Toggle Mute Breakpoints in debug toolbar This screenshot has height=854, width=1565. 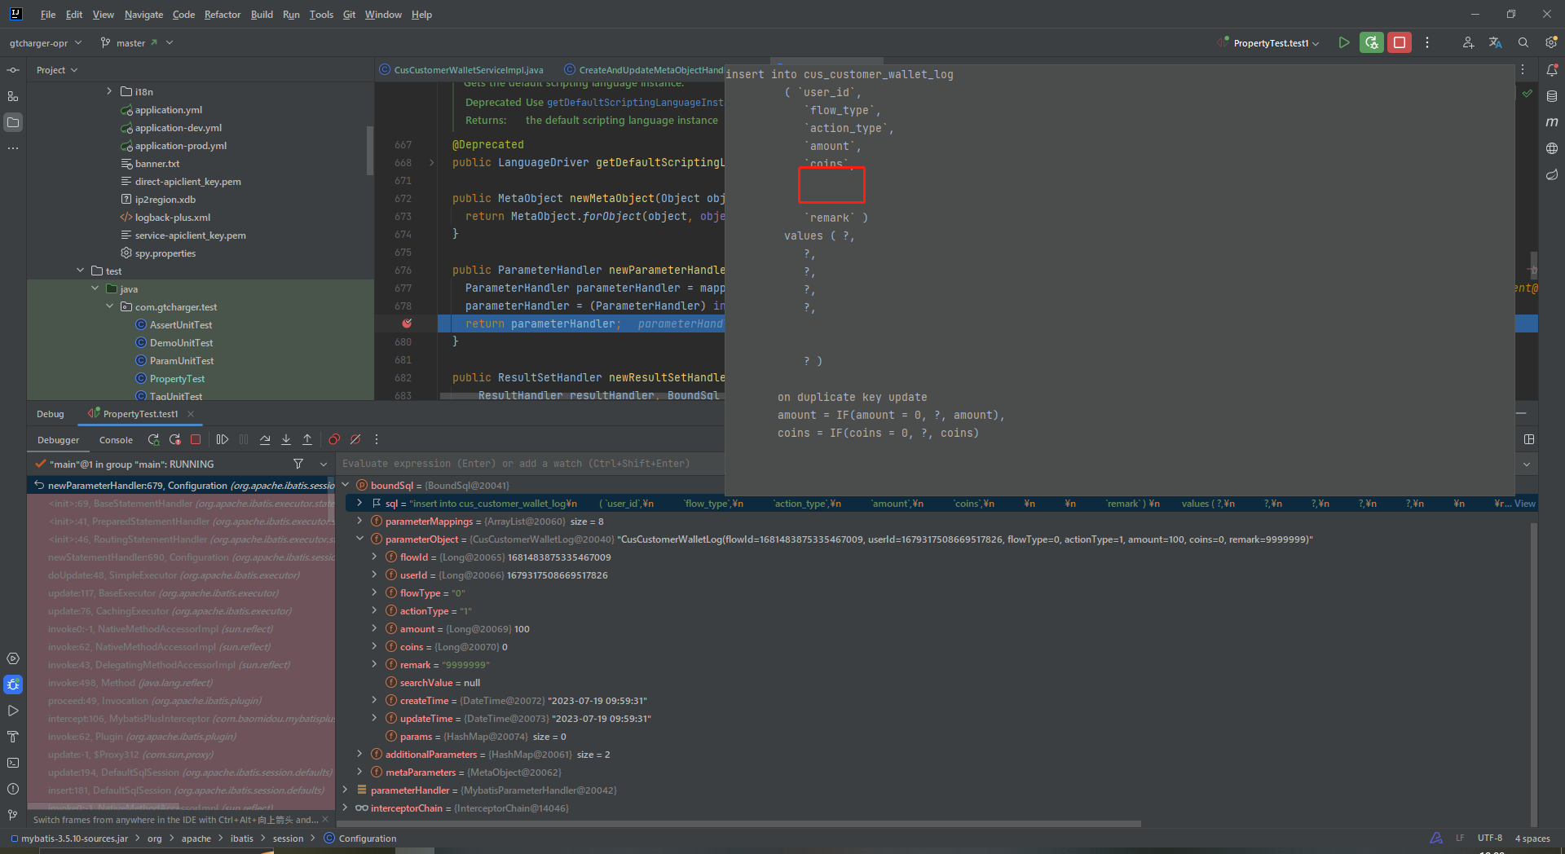pyautogui.click(x=355, y=440)
